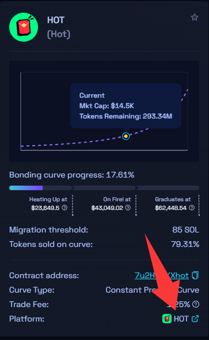This screenshot has height=340, width=209.
Task: Click the yellow current-position marker on curve
Action: point(126,136)
